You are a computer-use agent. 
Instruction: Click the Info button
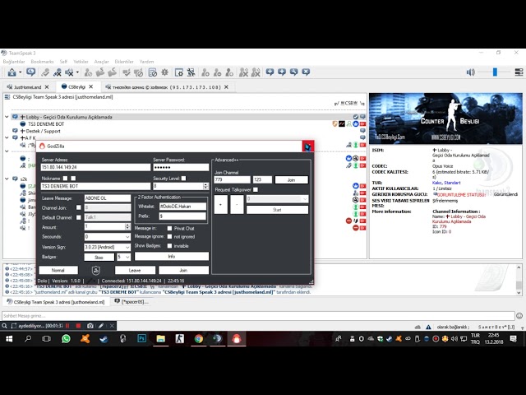point(172,256)
